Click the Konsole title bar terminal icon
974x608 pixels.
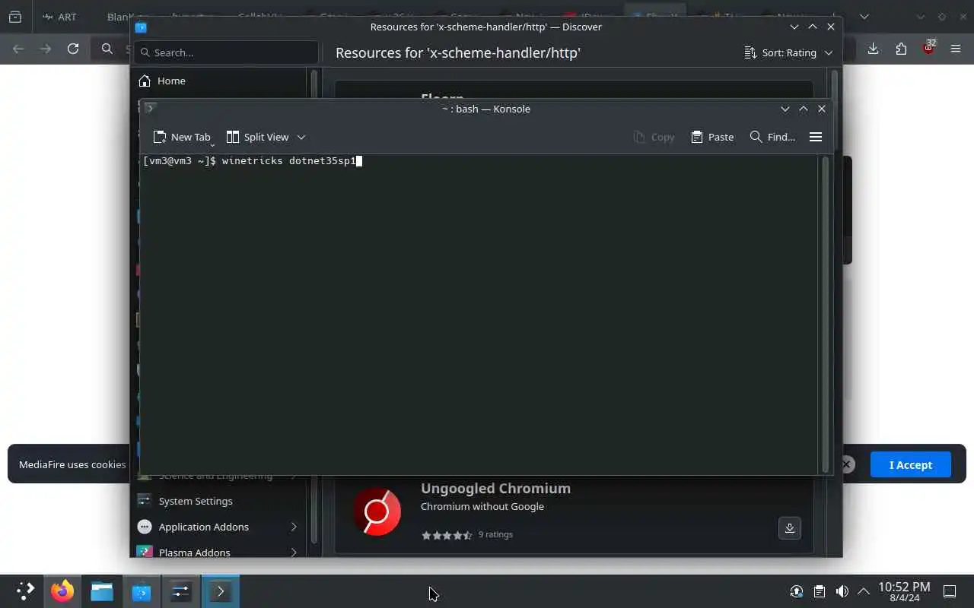point(151,108)
